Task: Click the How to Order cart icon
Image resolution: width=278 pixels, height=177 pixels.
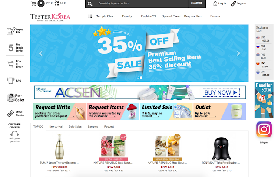Action: (10, 64)
